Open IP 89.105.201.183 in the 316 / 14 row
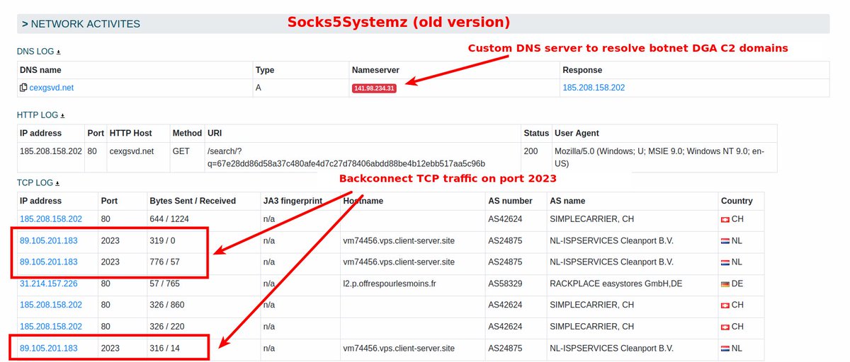850x362 pixels. (49, 348)
